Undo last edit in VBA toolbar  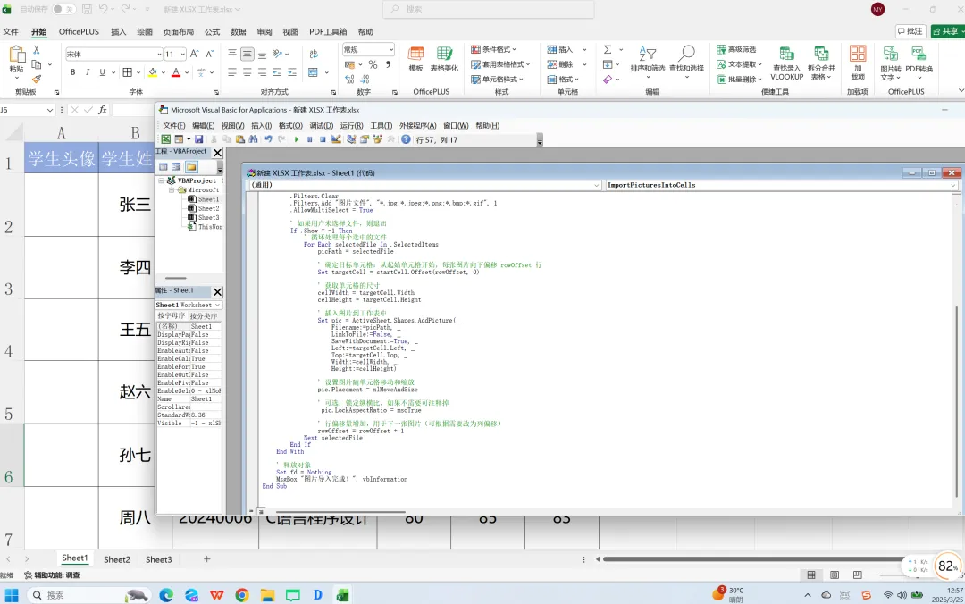[268, 139]
